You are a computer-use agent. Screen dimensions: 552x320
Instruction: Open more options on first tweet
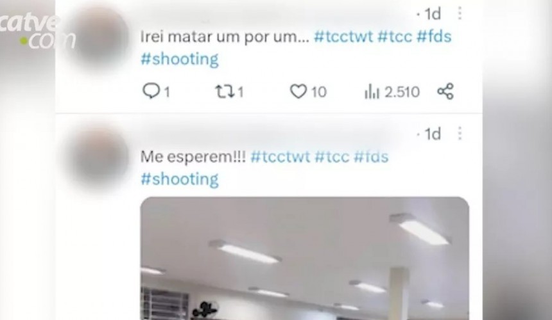460,13
